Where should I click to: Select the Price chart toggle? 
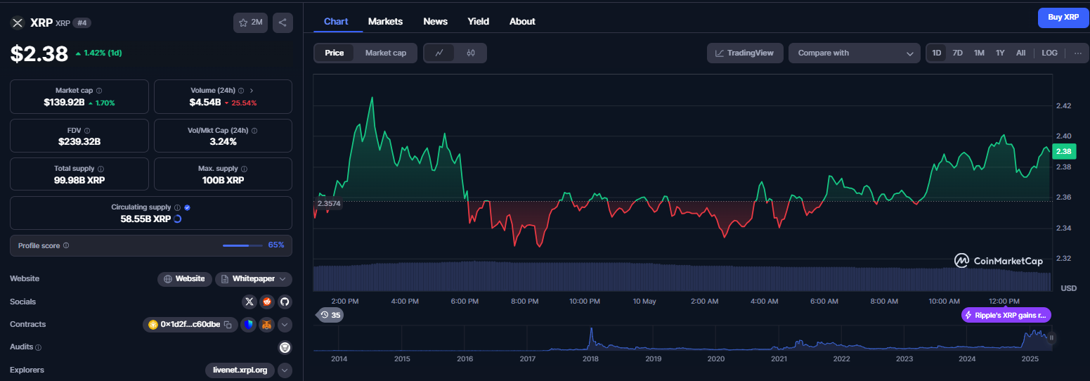(x=335, y=53)
